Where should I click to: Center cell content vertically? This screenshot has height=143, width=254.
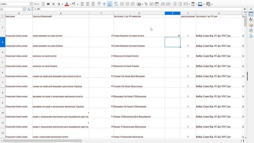(x=104, y=4)
